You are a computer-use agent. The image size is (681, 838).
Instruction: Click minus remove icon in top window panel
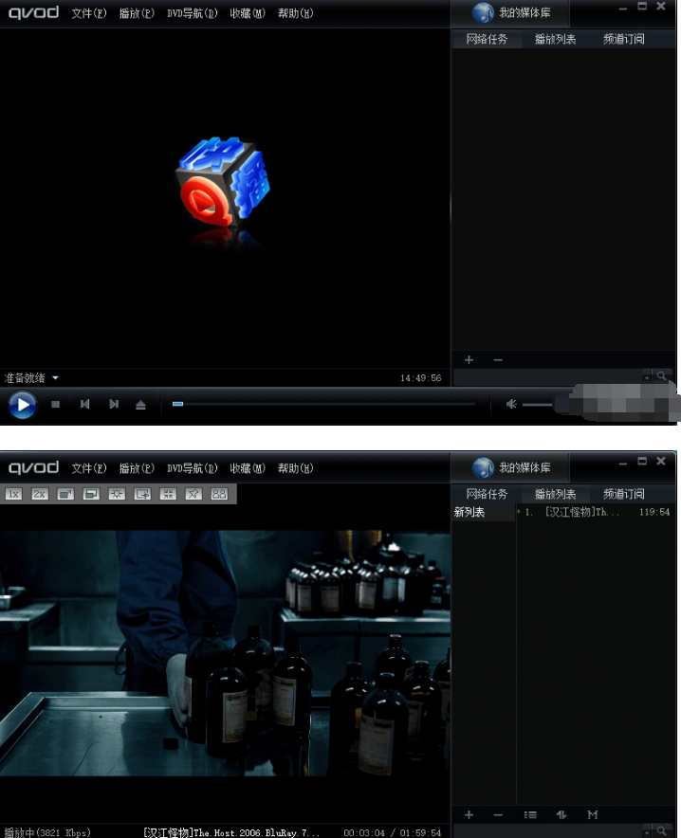click(498, 359)
